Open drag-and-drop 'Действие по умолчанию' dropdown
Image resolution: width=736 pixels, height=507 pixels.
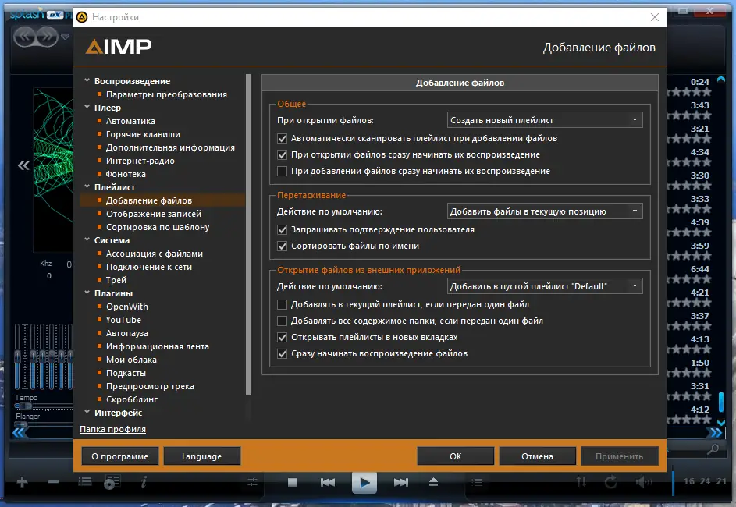point(545,211)
